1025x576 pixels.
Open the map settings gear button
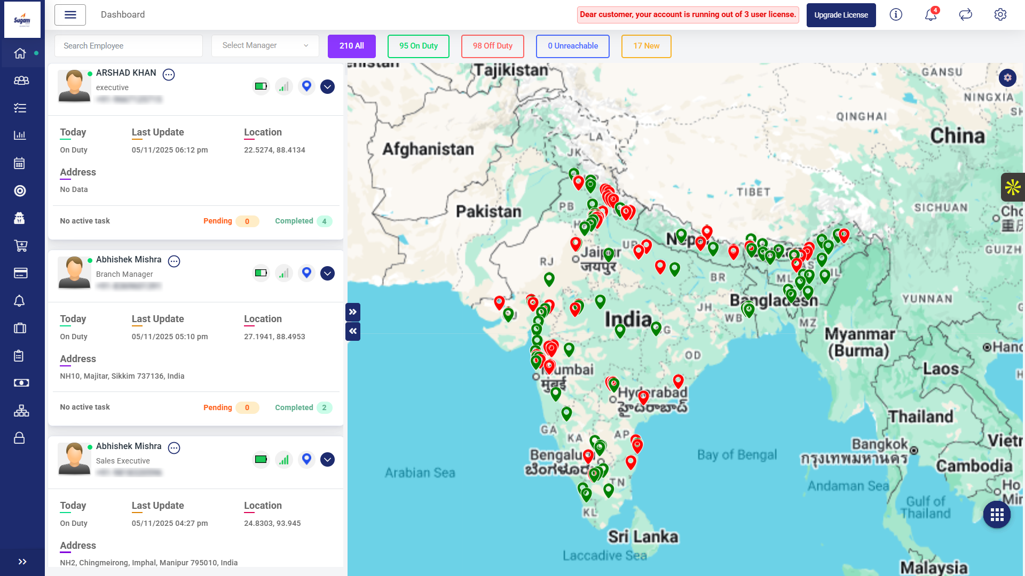pos(1007,78)
